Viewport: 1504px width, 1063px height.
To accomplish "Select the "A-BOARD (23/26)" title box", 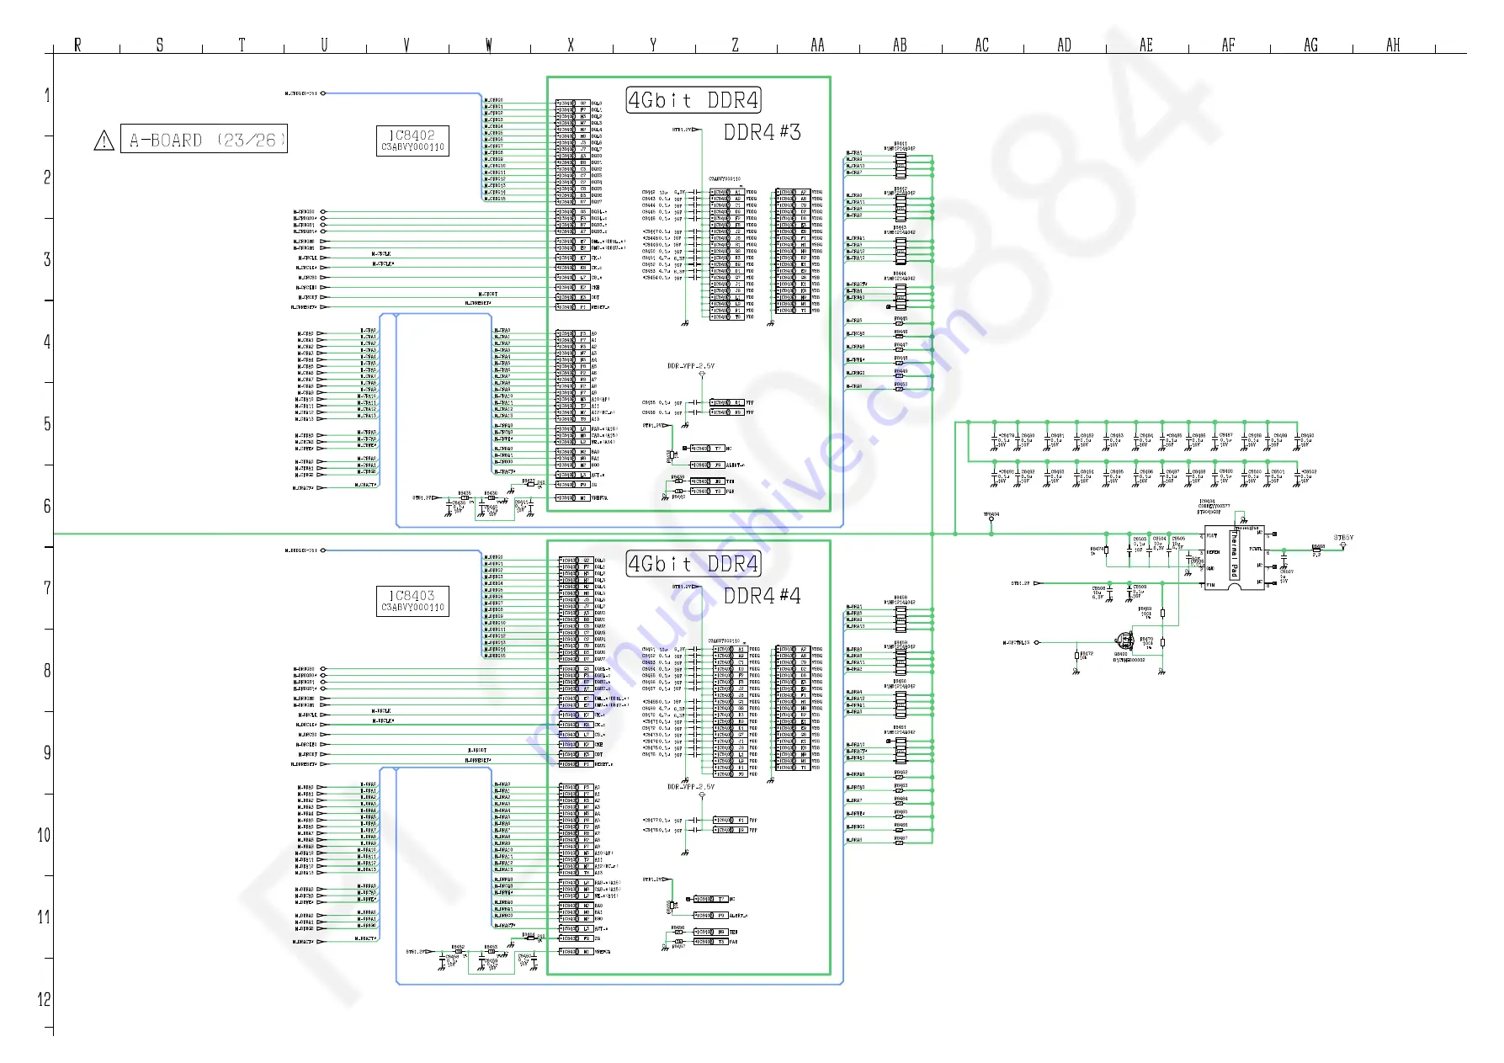I will [204, 140].
